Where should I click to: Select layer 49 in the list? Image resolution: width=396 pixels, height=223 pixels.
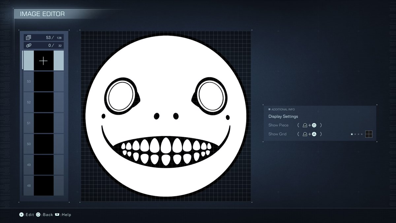click(x=43, y=165)
